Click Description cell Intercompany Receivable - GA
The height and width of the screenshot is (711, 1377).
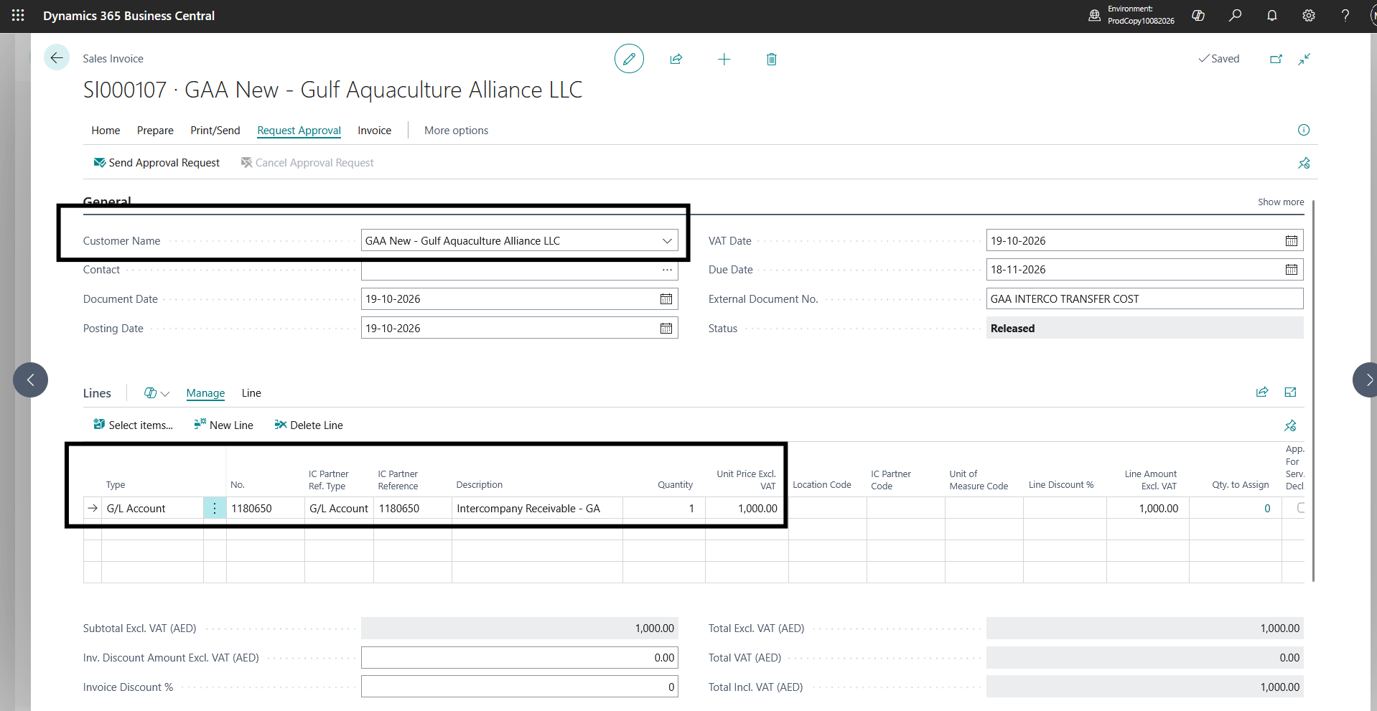(x=537, y=508)
